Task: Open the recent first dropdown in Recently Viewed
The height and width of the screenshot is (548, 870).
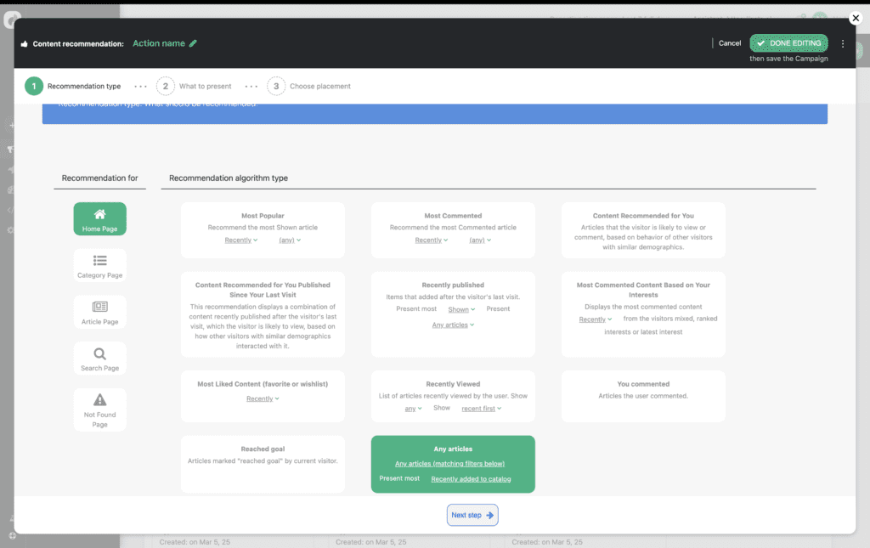Action: pyautogui.click(x=481, y=409)
